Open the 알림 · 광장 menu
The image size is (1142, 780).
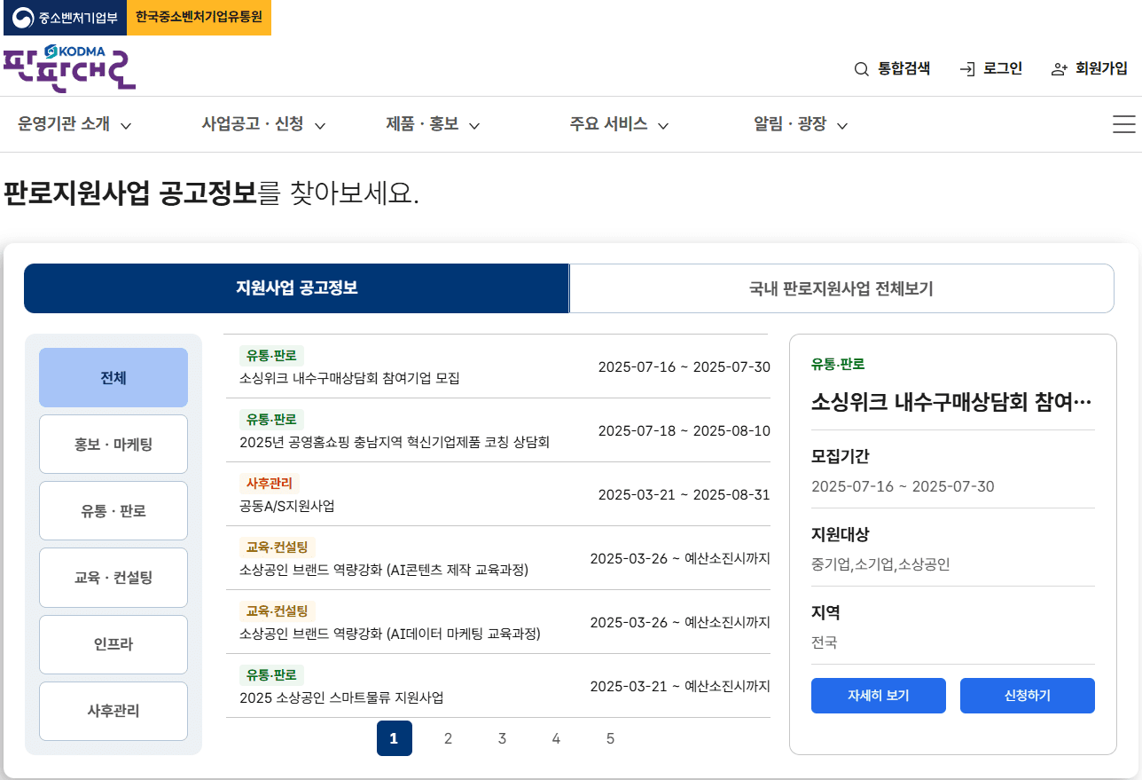pos(801,124)
